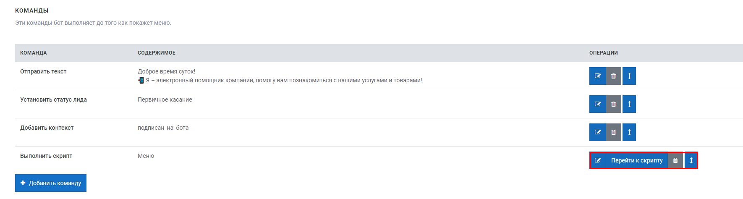
Task: Click reorder arrow for 'Отправить текст' row
Action: [629, 76]
